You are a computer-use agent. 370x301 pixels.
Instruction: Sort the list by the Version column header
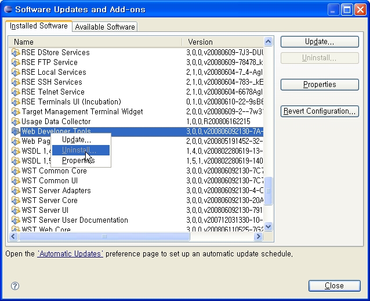pyautogui.click(x=223, y=42)
